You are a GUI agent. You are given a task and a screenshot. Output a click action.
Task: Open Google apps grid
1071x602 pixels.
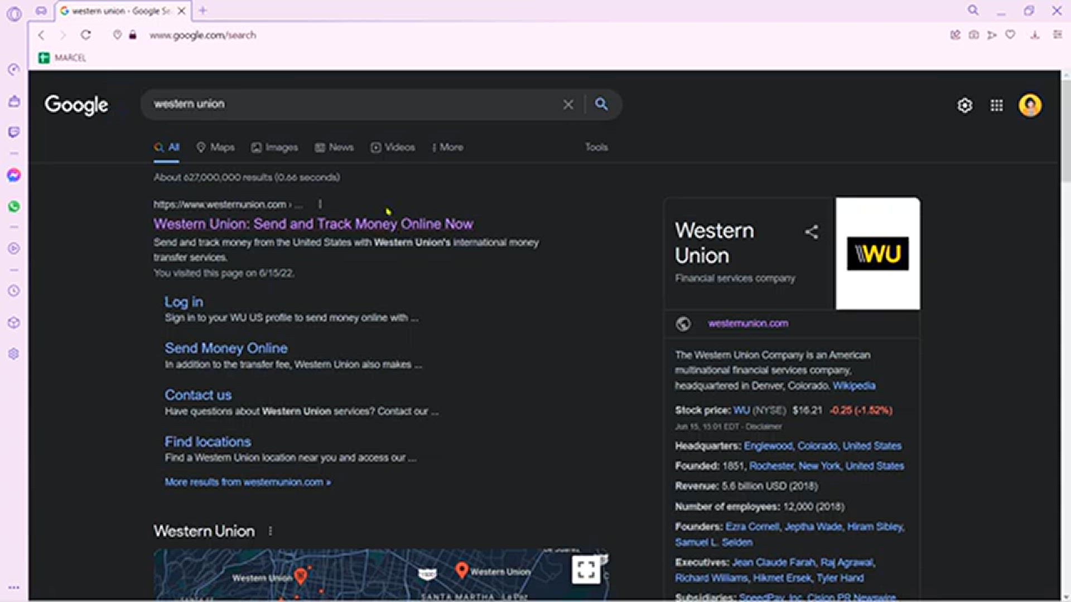(996, 105)
